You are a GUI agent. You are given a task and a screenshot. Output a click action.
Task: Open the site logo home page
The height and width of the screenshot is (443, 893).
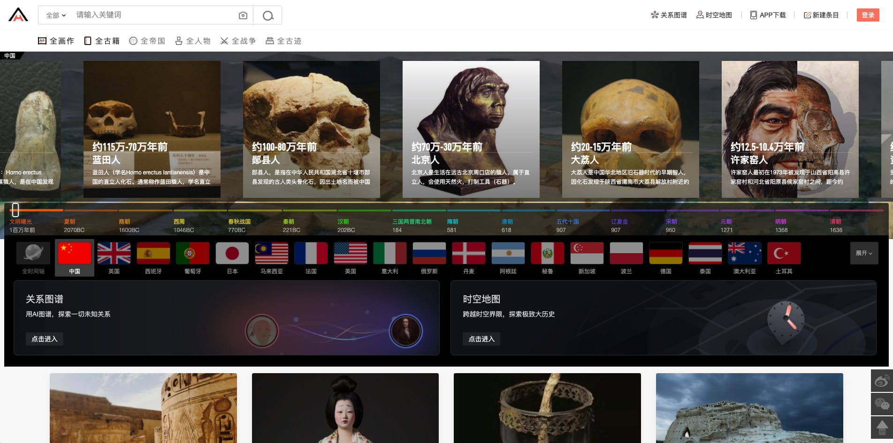(x=18, y=15)
